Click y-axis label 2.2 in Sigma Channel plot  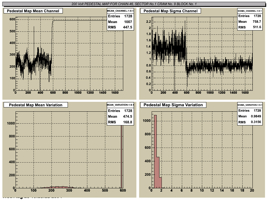[x=149, y=22]
